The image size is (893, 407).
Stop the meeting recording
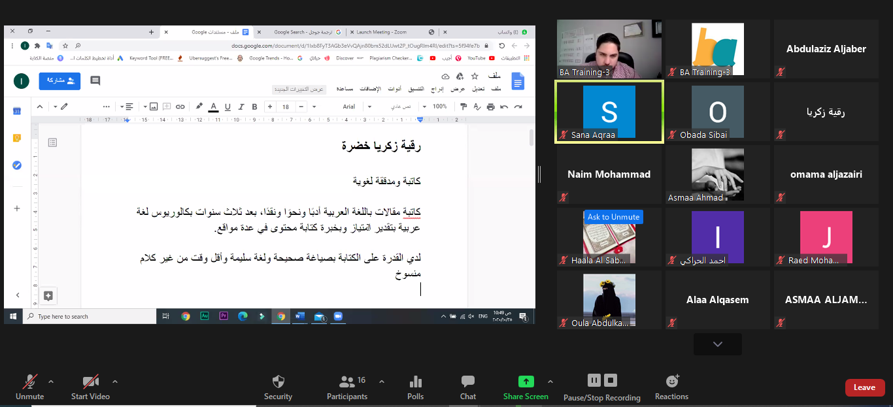click(x=611, y=380)
